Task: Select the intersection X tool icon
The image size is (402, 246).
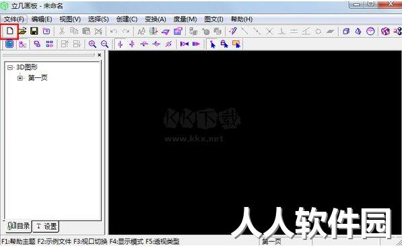Action: [269, 31]
